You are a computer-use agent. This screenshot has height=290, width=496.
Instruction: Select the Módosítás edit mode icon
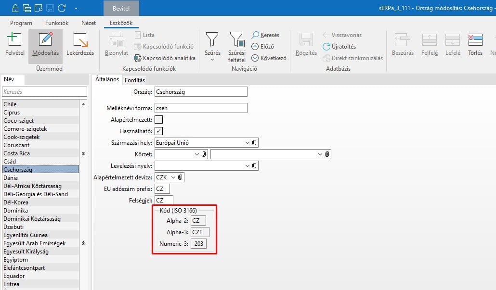pyautogui.click(x=45, y=41)
